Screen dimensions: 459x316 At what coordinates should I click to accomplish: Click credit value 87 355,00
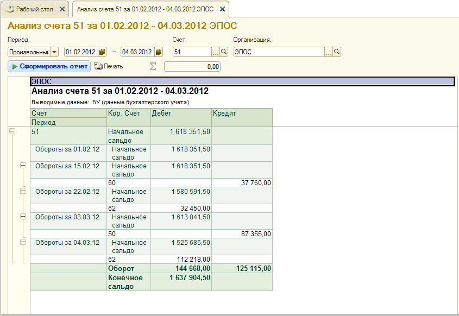[x=256, y=234]
